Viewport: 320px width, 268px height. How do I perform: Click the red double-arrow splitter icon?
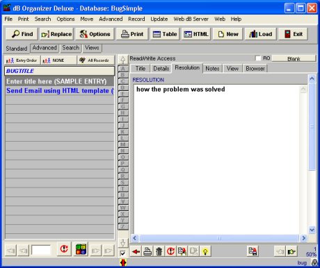(x=123, y=262)
